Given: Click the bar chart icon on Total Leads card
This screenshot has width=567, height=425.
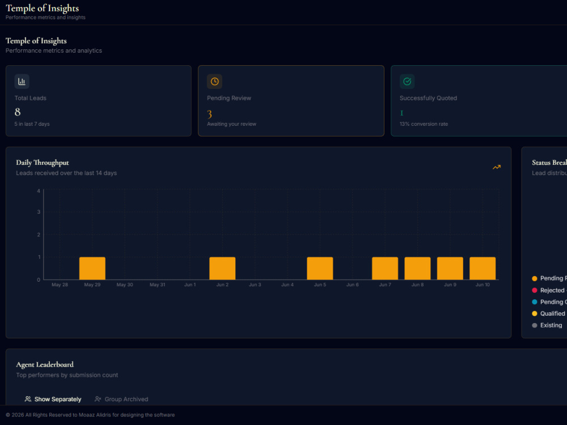Looking at the screenshot, I should coord(22,81).
